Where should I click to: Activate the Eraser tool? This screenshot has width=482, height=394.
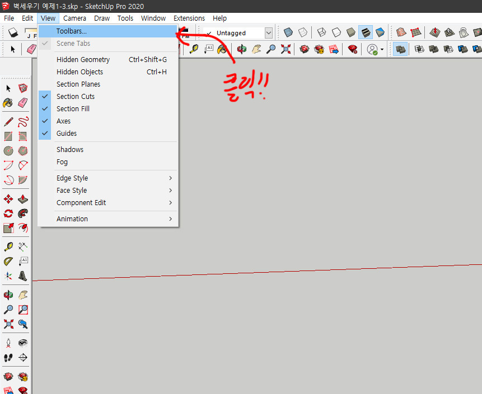point(24,103)
